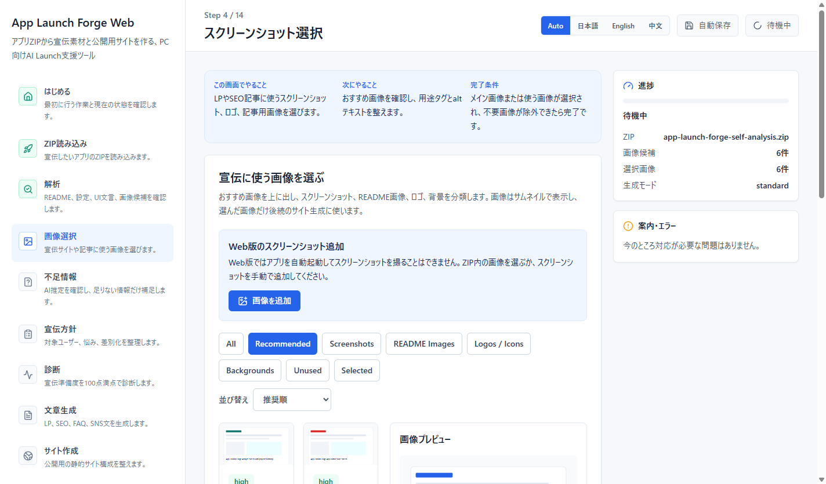Show Unused images
This screenshot has height=484, width=826.
pyautogui.click(x=307, y=370)
